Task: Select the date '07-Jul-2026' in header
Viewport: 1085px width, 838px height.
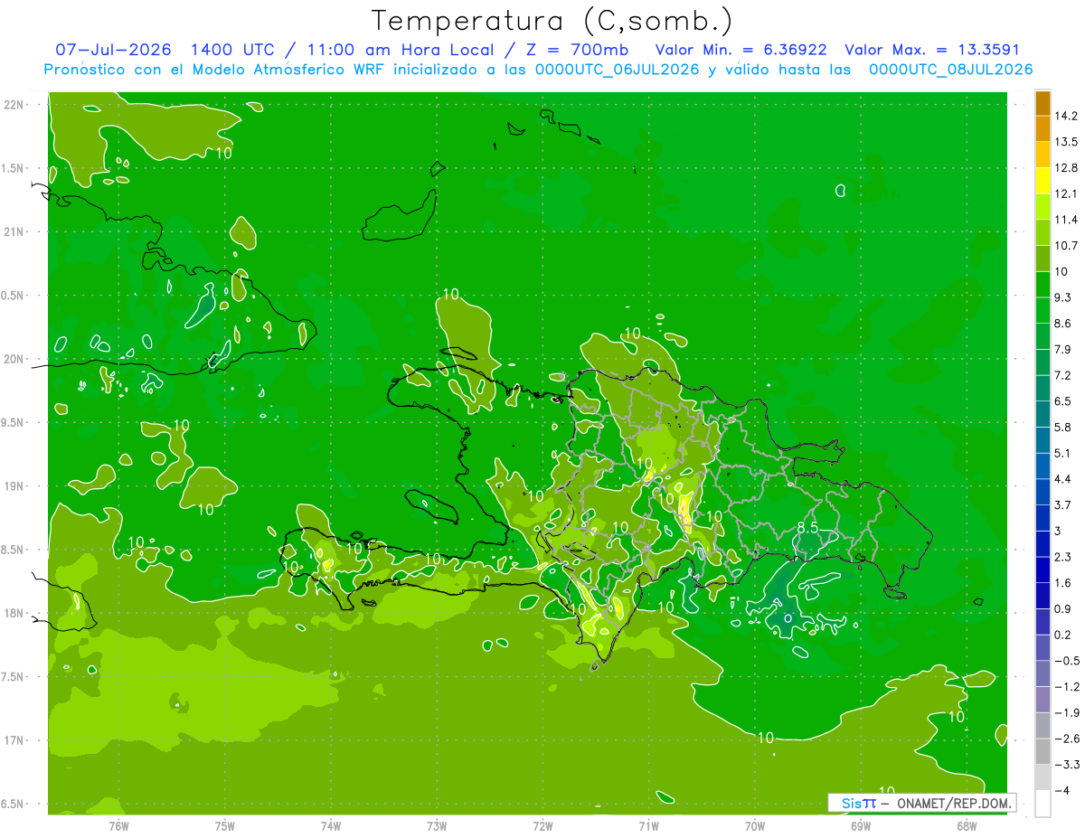Action: click(115, 50)
